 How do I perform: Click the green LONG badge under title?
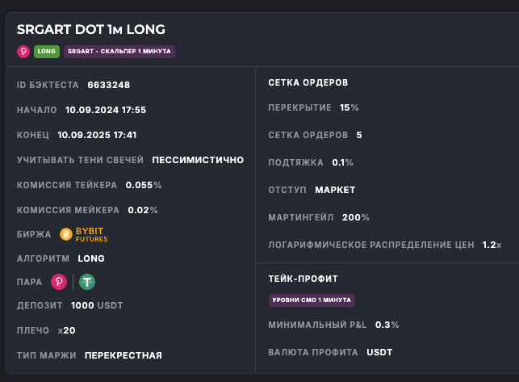pos(46,51)
